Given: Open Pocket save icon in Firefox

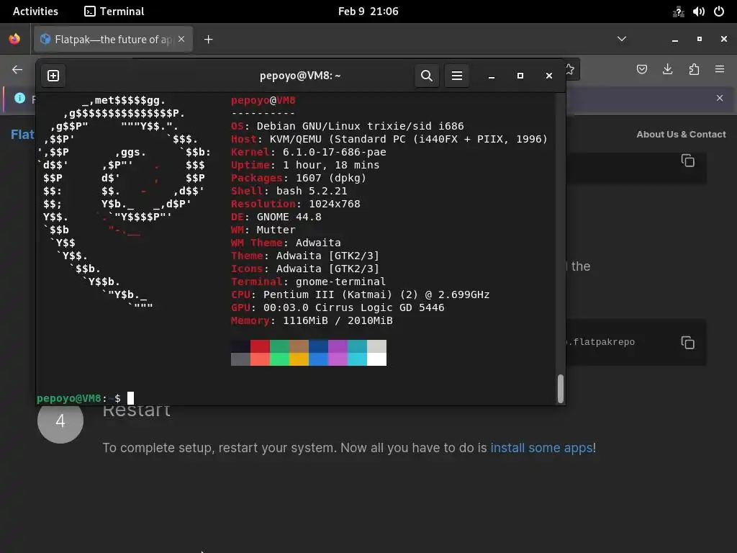Looking at the screenshot, I should coord(641,70).
